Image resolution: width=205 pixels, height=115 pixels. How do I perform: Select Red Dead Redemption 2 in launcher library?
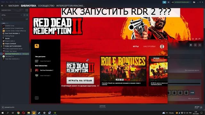pyautogui.click(x=45, y=70)
